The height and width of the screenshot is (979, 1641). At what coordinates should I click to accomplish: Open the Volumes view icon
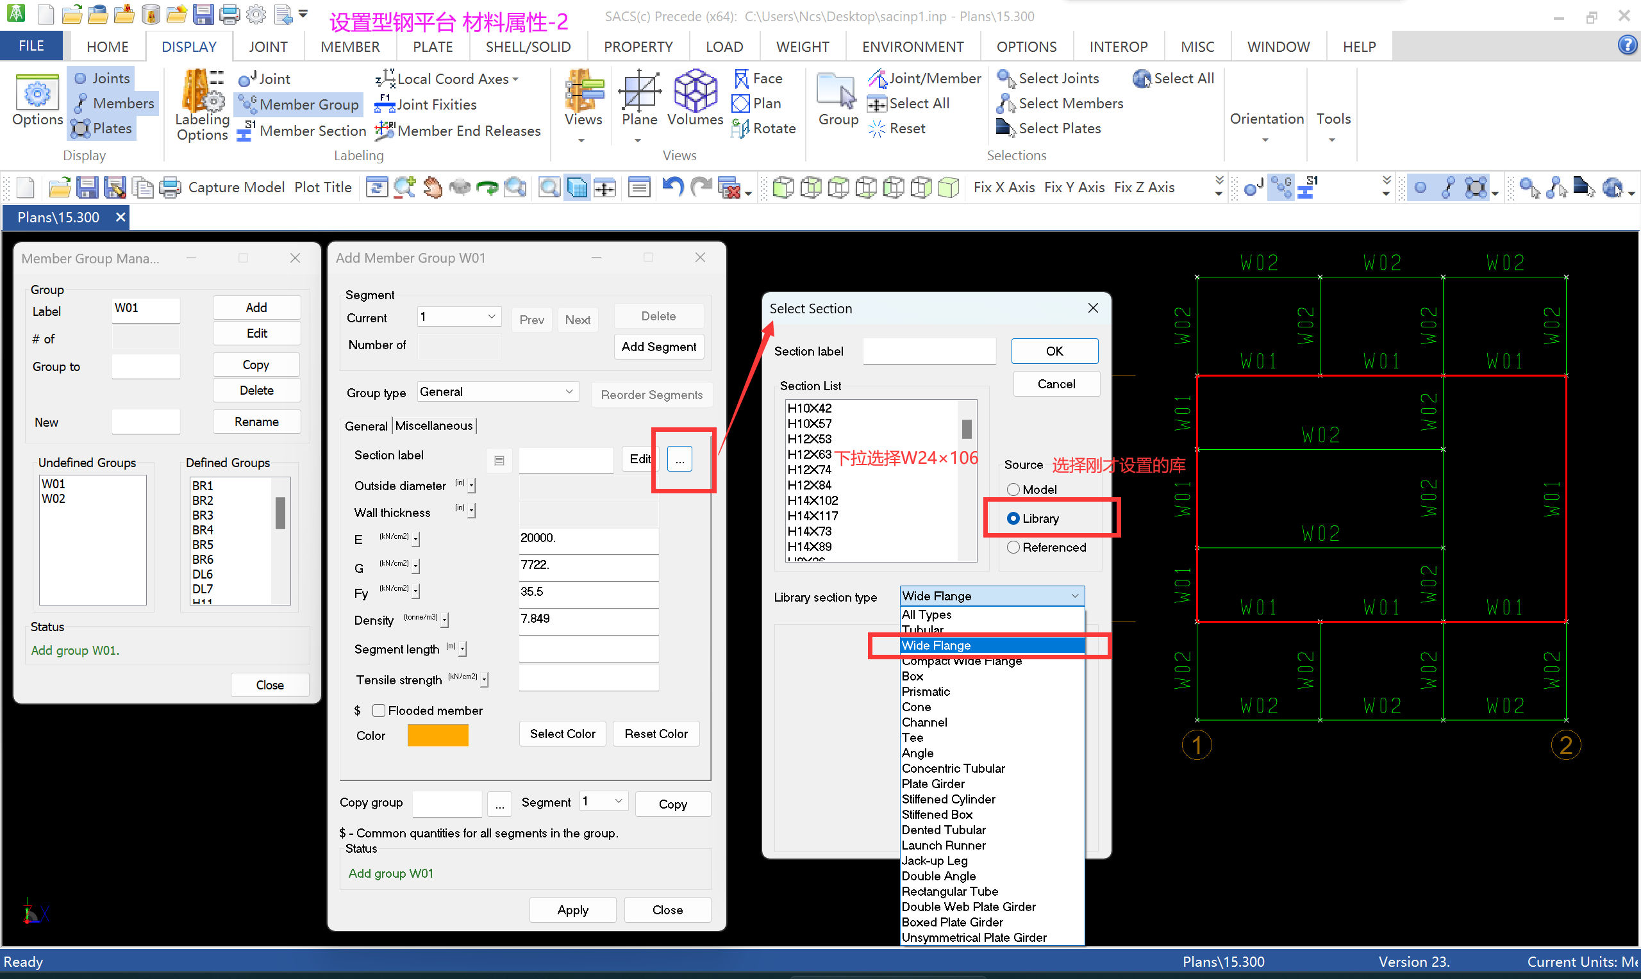(x=694, y=92)
